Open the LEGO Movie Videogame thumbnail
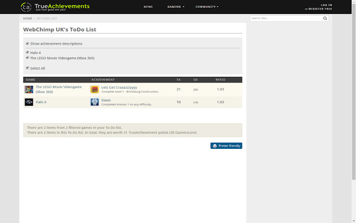 (29, 89)
